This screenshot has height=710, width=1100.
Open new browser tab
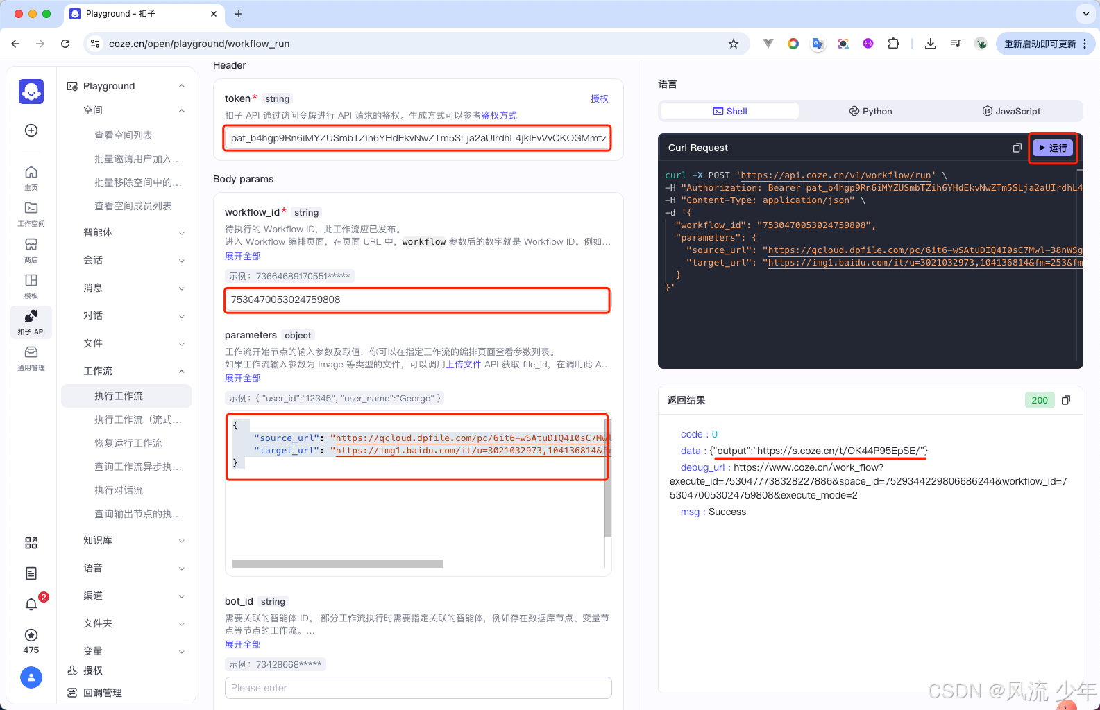[239, 14]
